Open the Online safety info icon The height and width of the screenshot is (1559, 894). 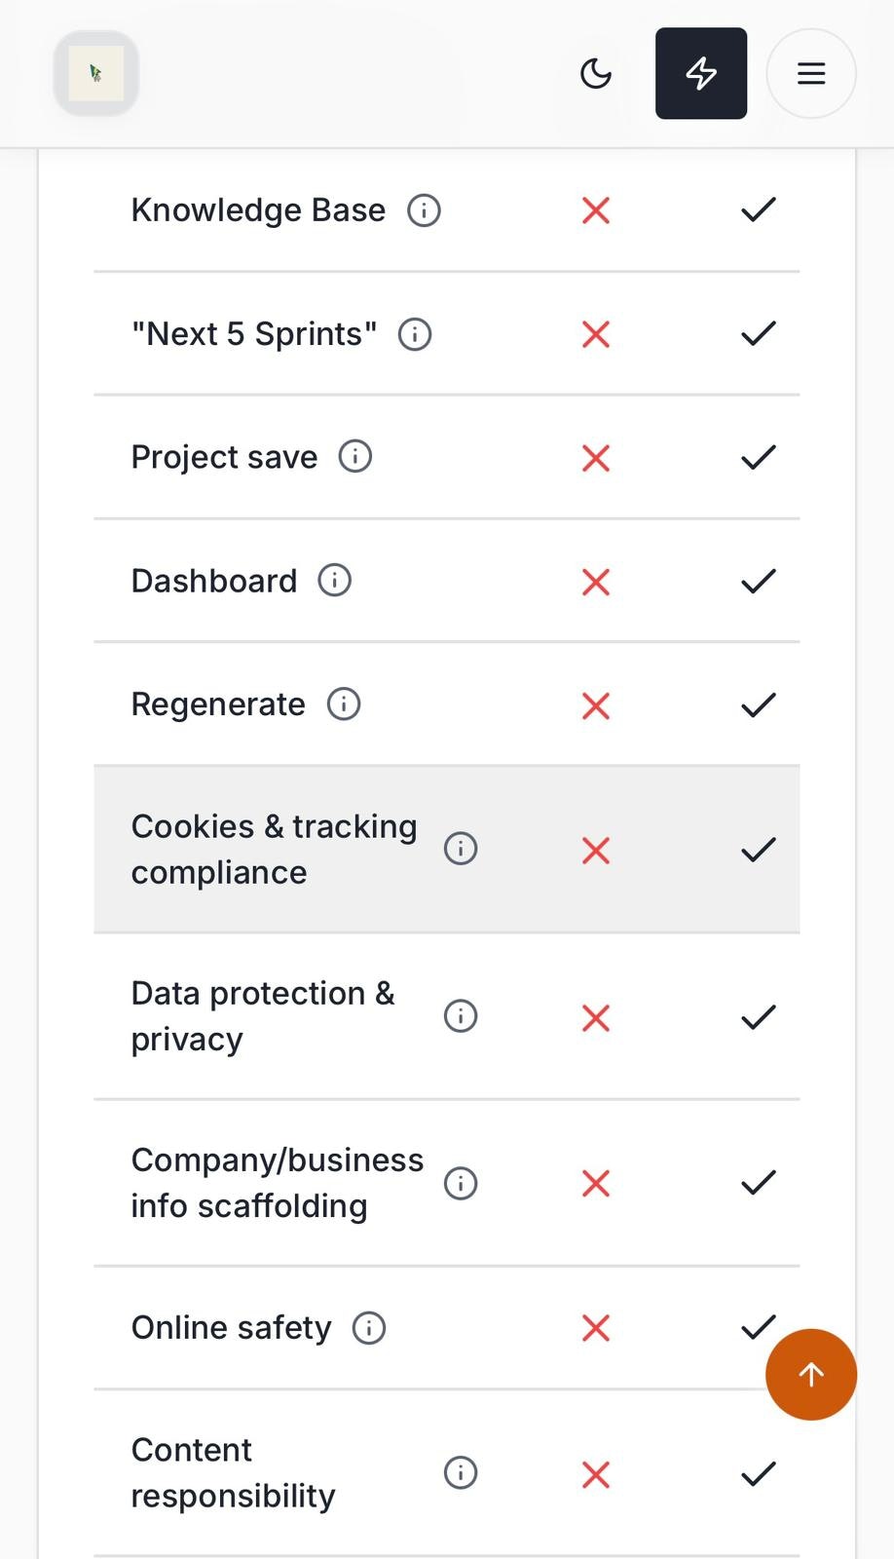369,1327
